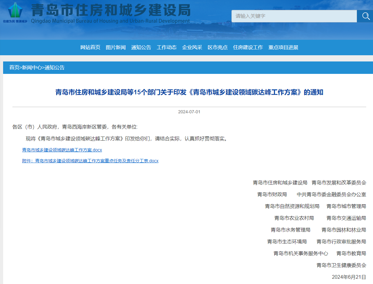The image size is (373, 284).
Task: Click signatory 青岛市城市管理局
Action: tap(346, 206)
